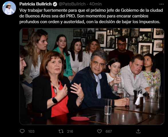Click the white napkin holder in photo

140,99
